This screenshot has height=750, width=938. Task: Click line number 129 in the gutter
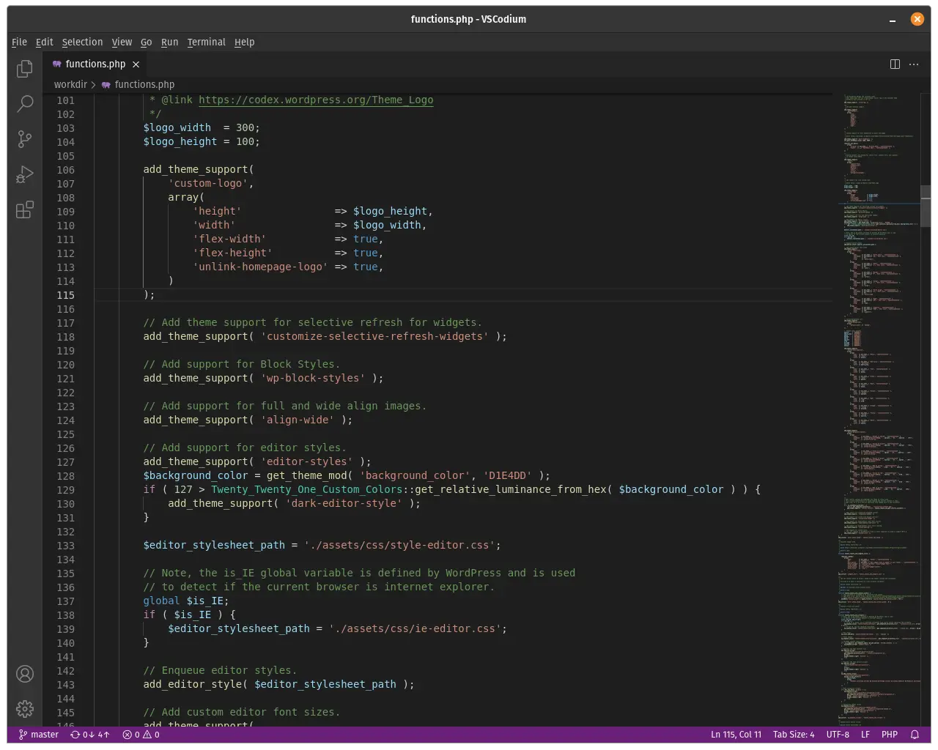[65, 490]
